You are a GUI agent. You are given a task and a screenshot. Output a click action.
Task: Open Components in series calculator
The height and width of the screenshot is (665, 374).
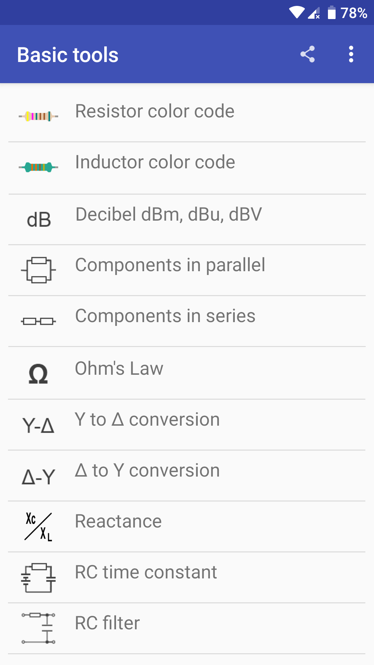tap(165, 316)
